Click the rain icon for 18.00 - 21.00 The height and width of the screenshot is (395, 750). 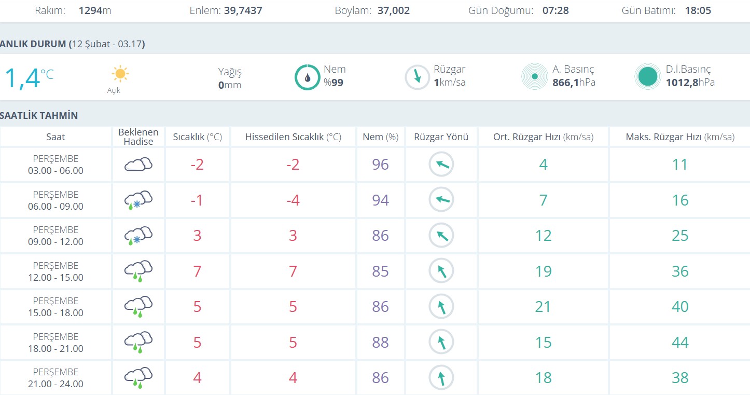pyautogui.click(x=138, y=342)
